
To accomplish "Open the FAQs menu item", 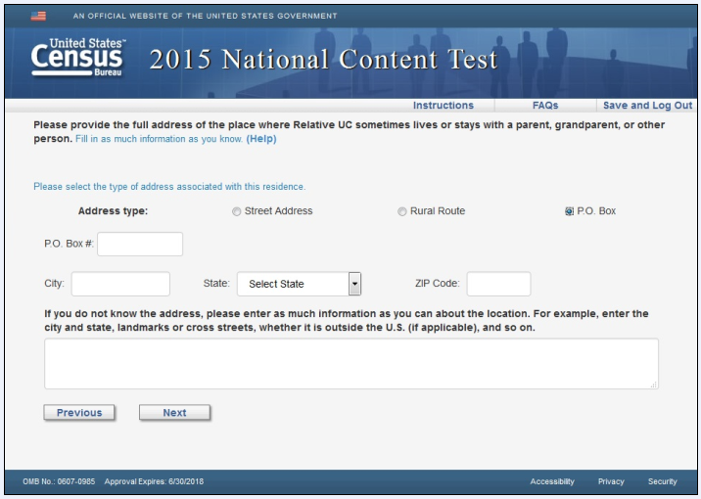I will point(545,106).
